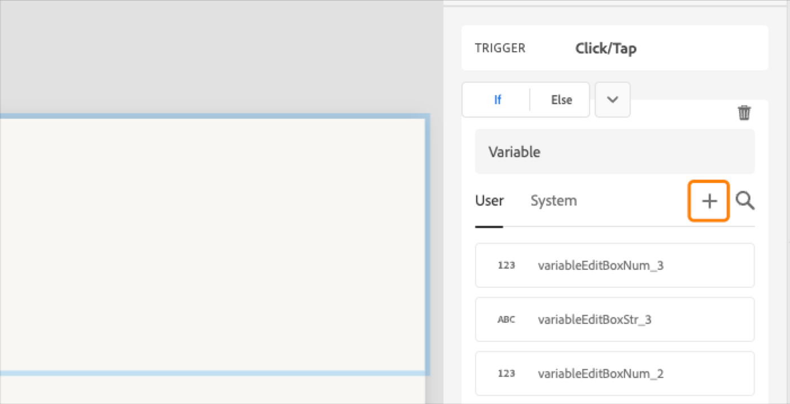790x404 pixels.
Task: Open variable search with magnifier icon
Action: tap(745, 201)
